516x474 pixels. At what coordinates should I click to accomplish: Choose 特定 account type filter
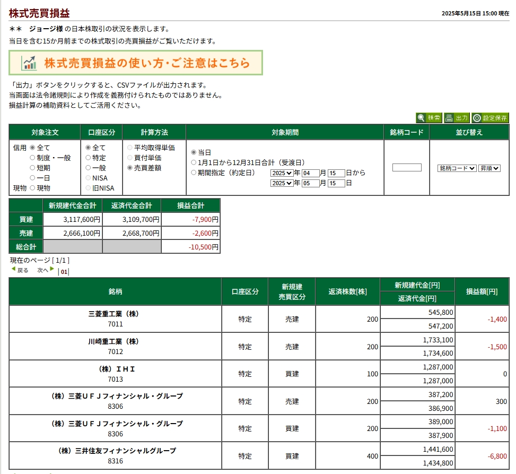88,158
